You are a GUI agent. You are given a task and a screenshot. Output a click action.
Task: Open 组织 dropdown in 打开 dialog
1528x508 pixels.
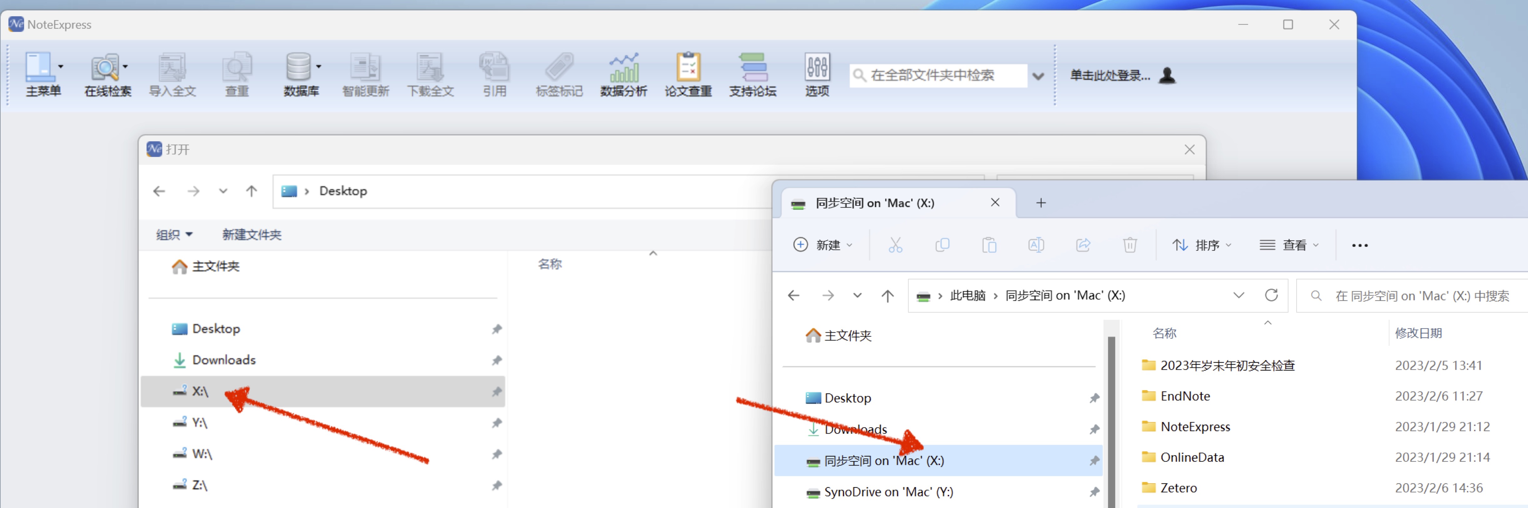[x=174, y=235]
